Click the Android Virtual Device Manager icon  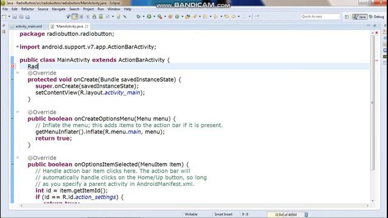[101, 16]
